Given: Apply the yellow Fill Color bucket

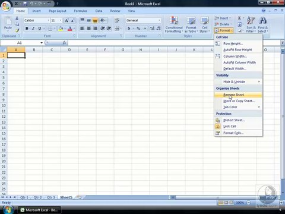Looking at the screenshot, I should click(61, 29).
